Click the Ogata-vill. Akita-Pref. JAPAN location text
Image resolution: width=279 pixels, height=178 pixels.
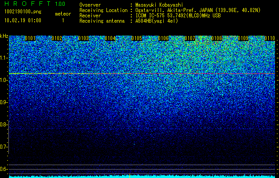[198, 10]
